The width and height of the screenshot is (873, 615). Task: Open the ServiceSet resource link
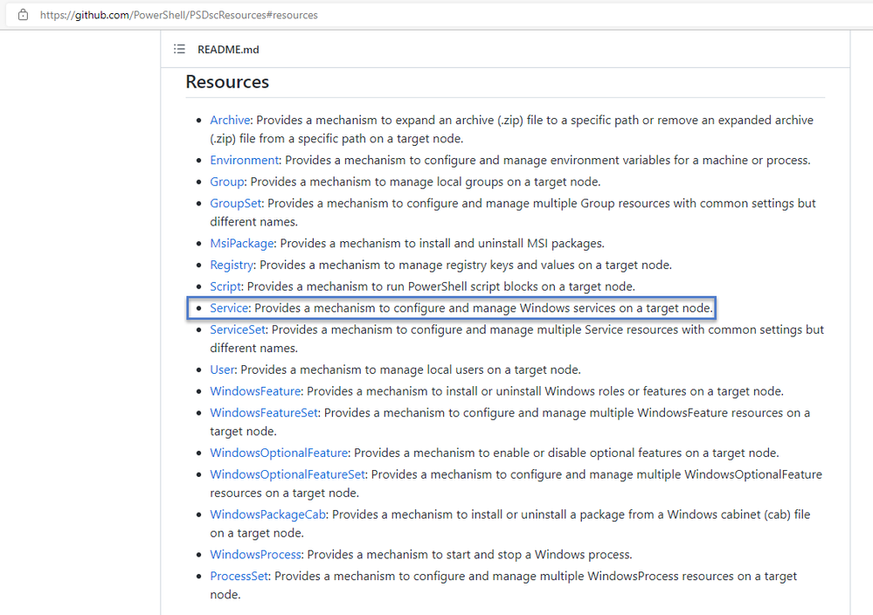(238, 330)
